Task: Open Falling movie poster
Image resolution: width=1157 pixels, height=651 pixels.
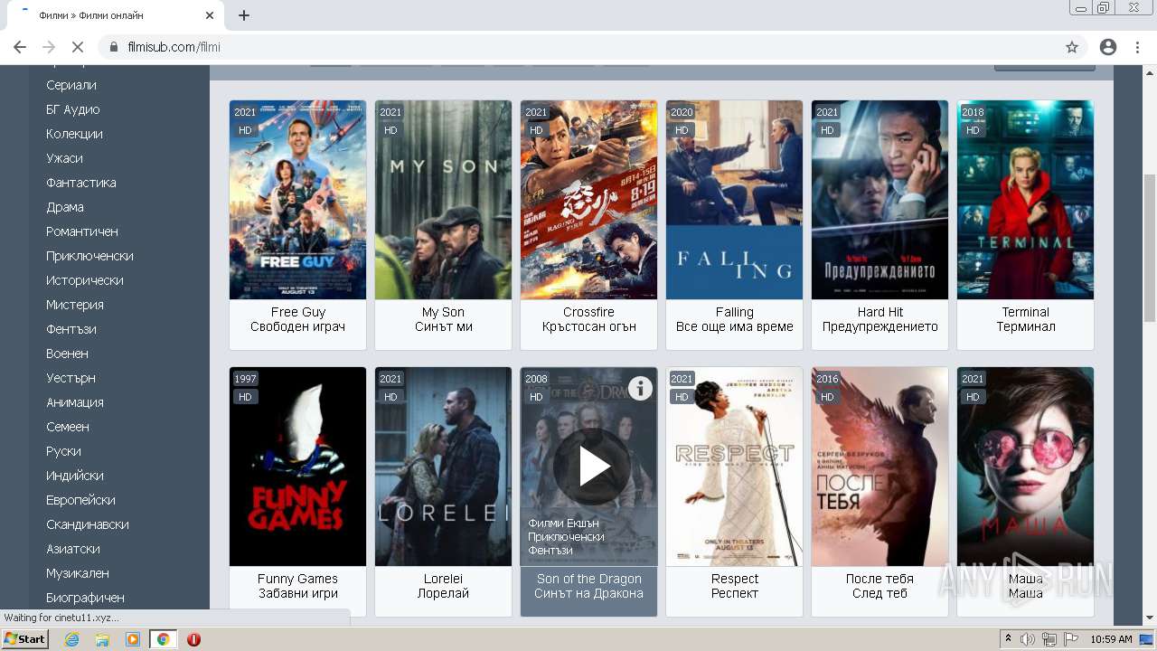Action: click(x=734, y=200)
